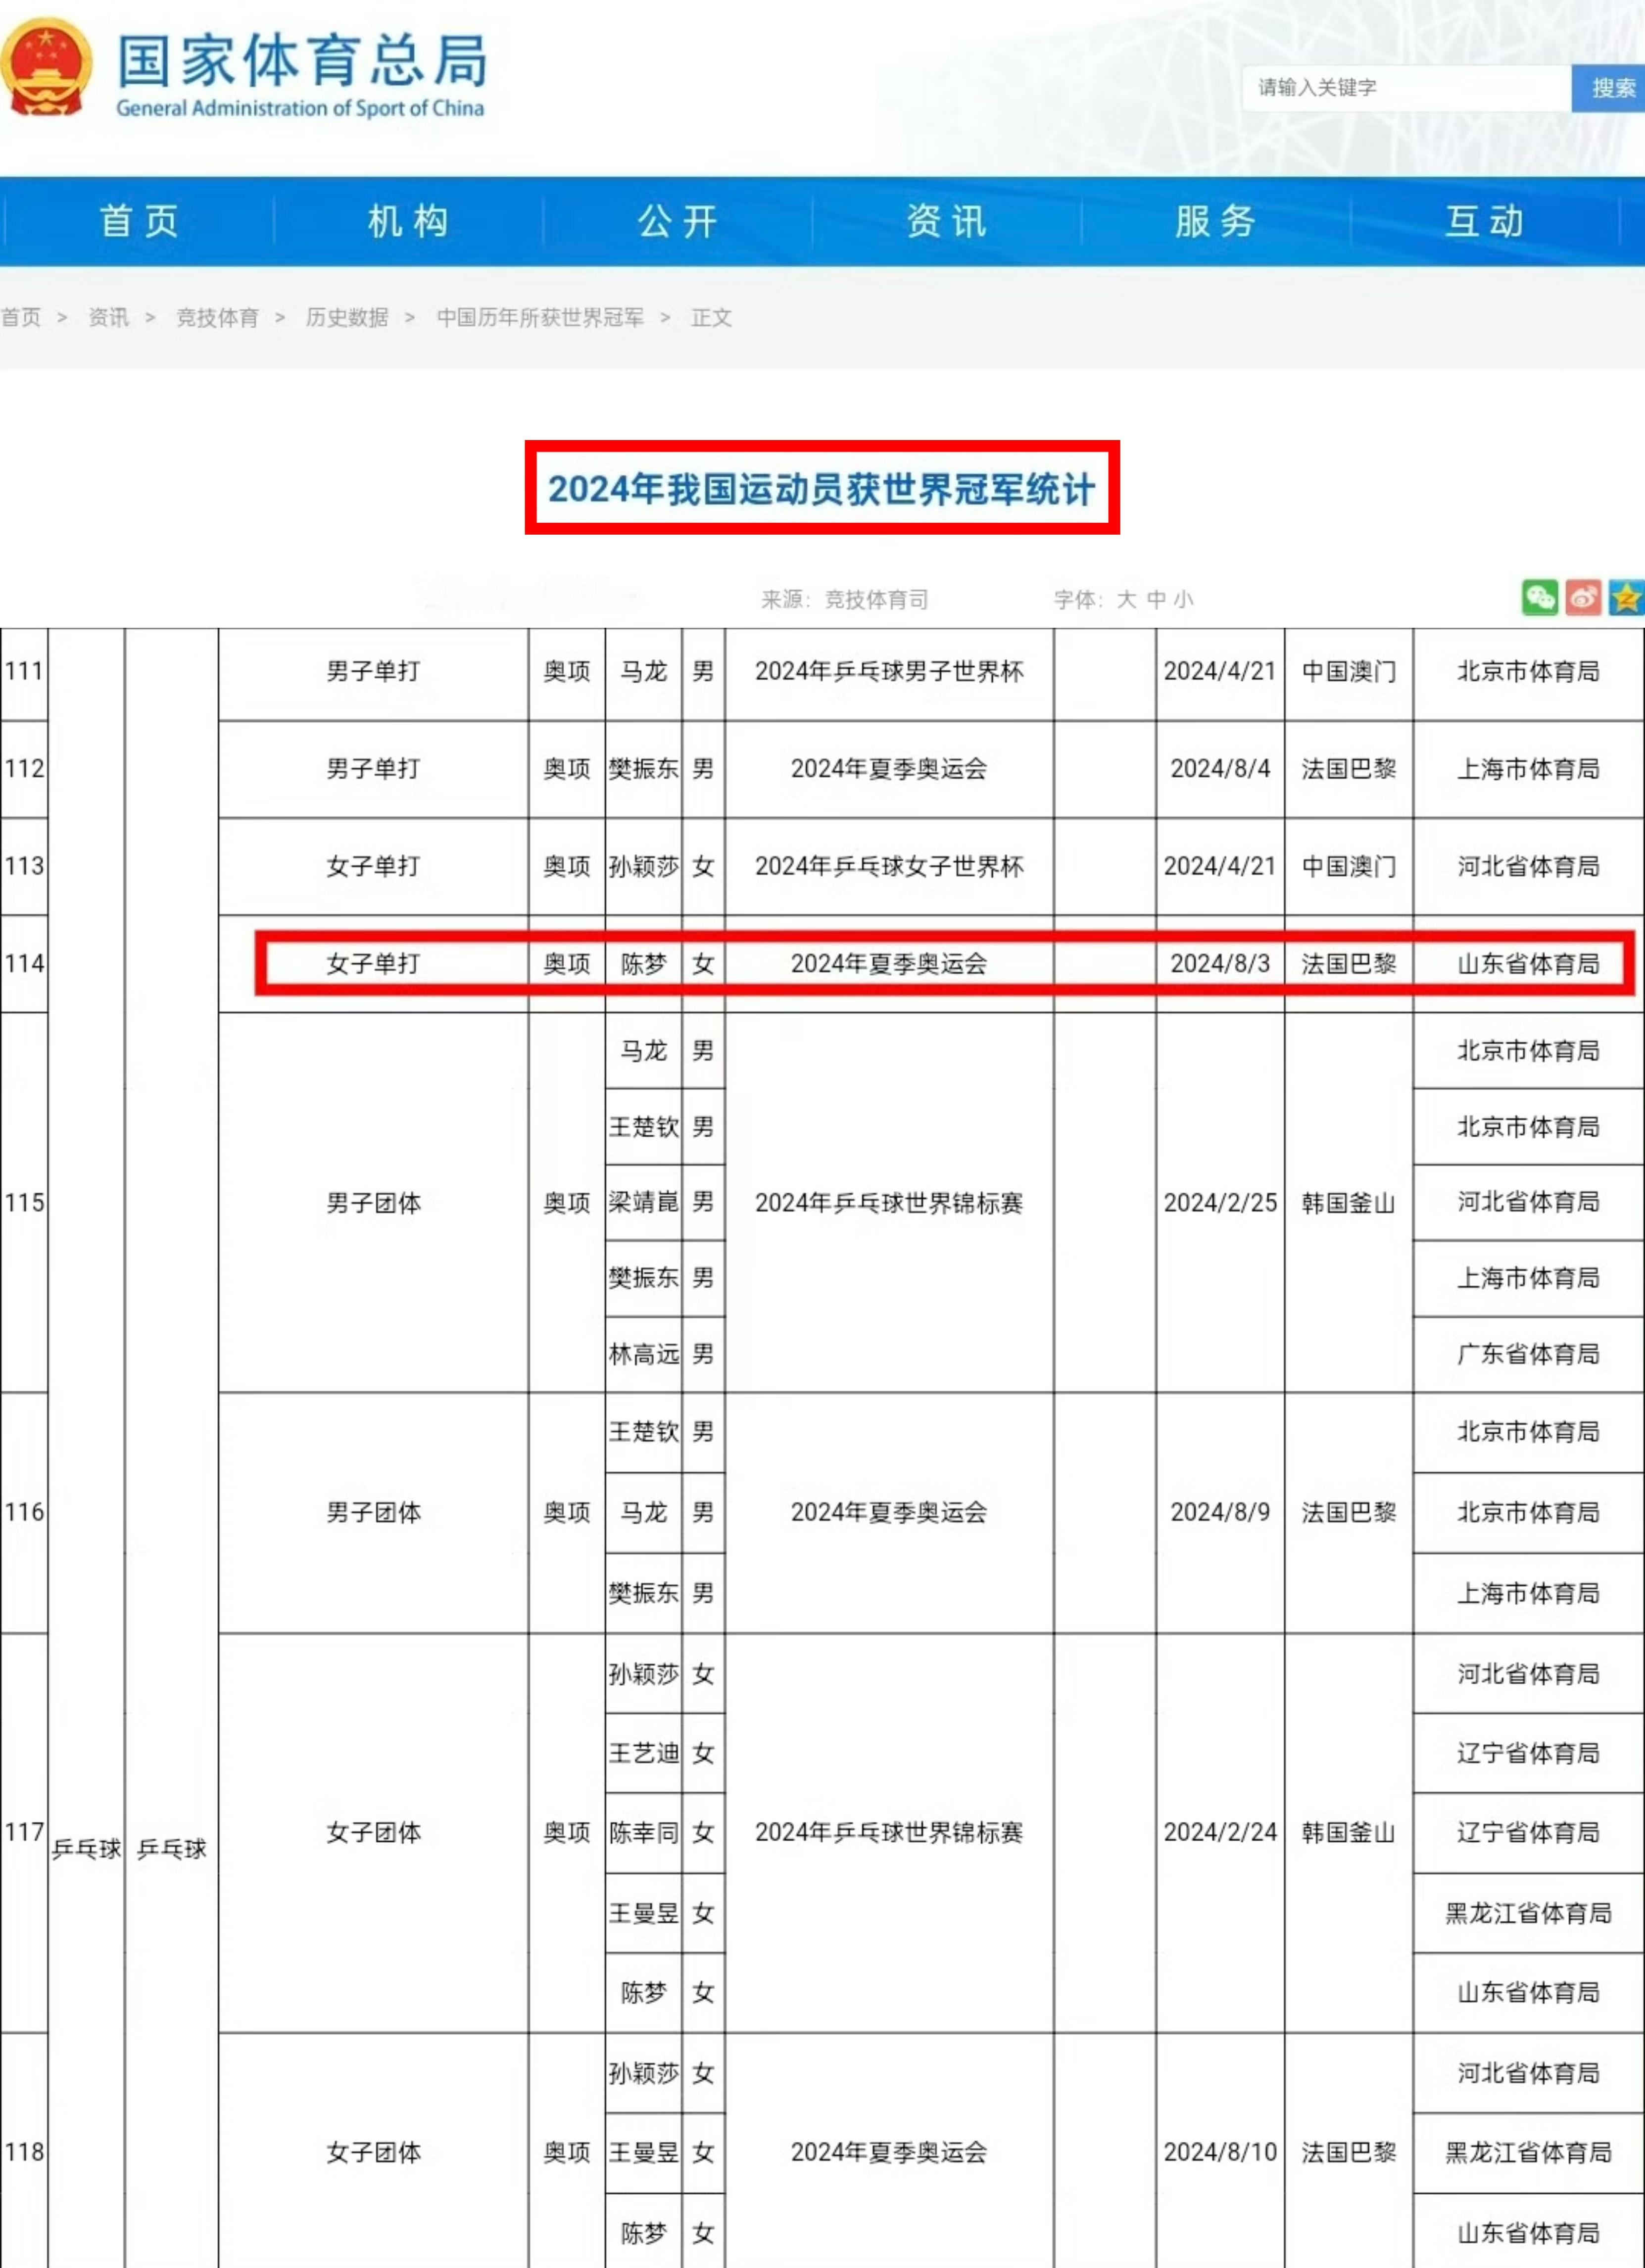Viewport: 1645px width, 2268px height.
Task: Share page via Weibo icon
Action: tap(1583, 598)
